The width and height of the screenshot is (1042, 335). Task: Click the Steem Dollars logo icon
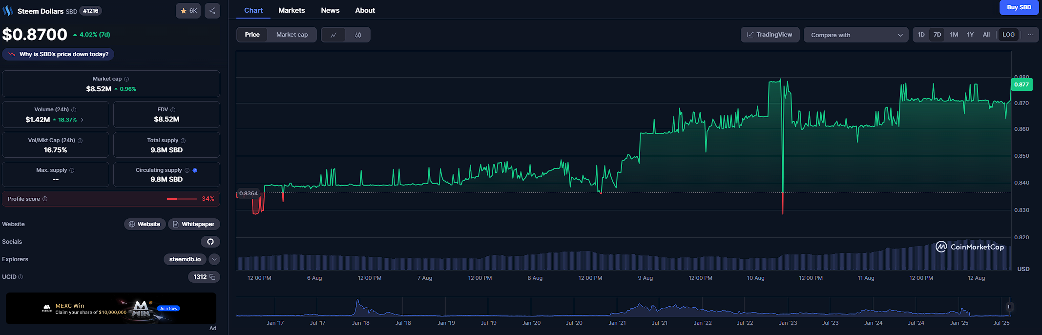pyautogui.click(x=8, y=11)
